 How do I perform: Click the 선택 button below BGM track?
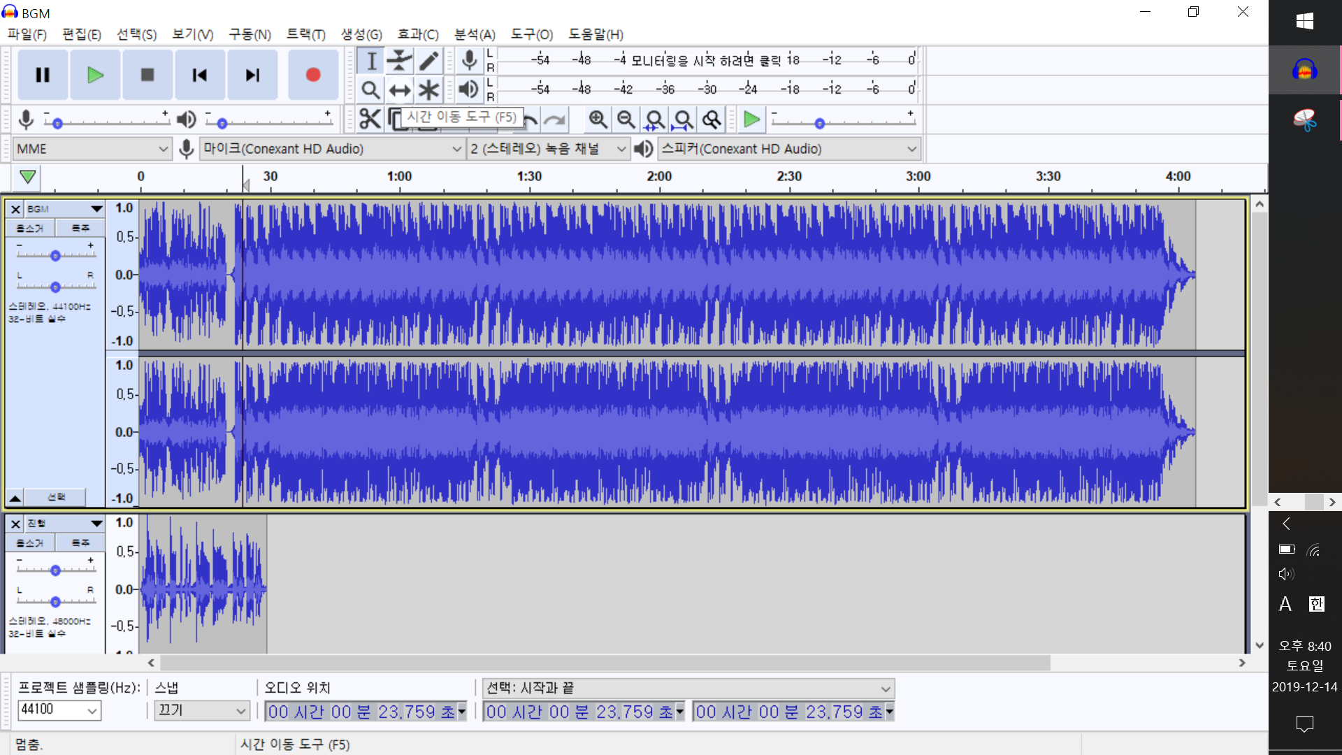click(x=56, y=497)
